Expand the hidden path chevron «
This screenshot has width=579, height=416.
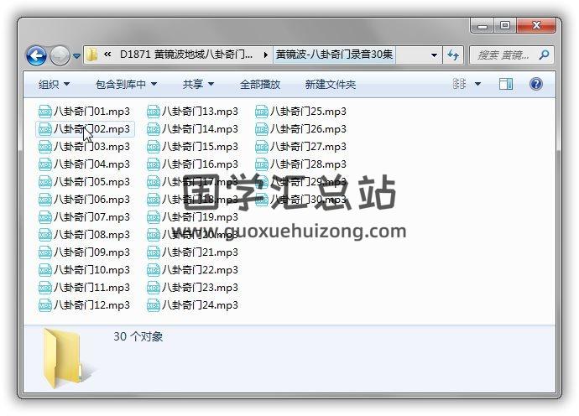click(107, 55)
